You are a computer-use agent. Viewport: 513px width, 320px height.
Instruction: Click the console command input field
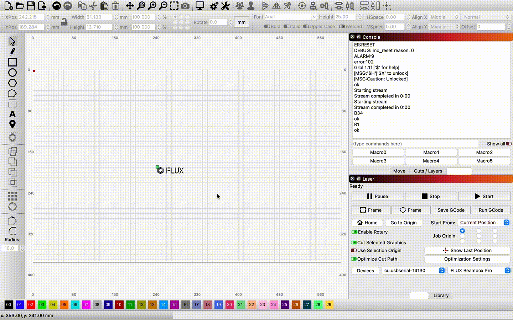415,144
